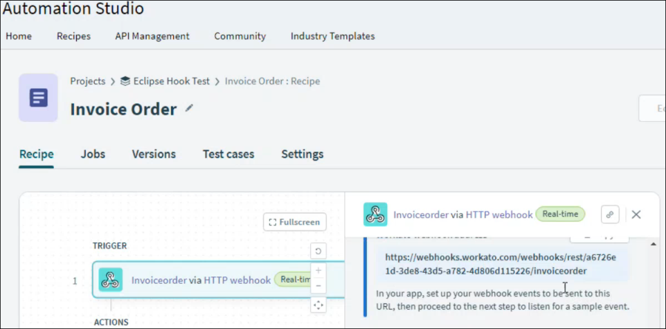Copy step link using chain icon

coord(610,214)
